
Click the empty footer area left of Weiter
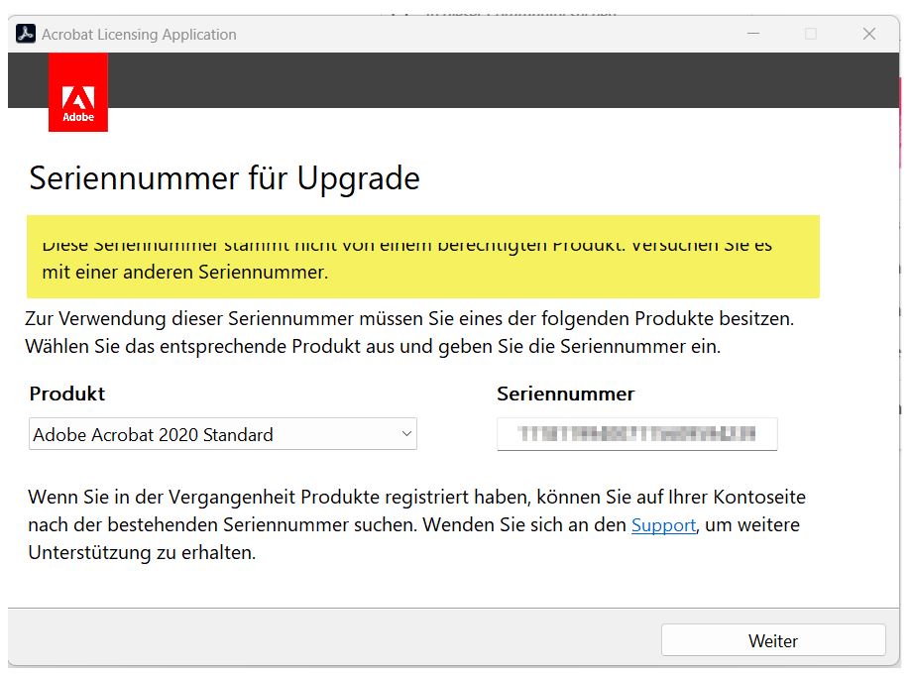327,639
